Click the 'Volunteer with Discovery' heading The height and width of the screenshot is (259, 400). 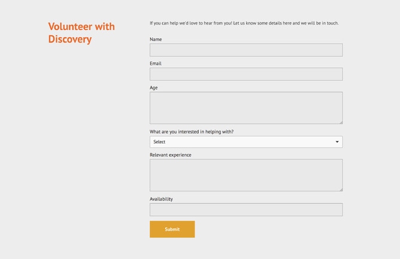tap(81, 33)
